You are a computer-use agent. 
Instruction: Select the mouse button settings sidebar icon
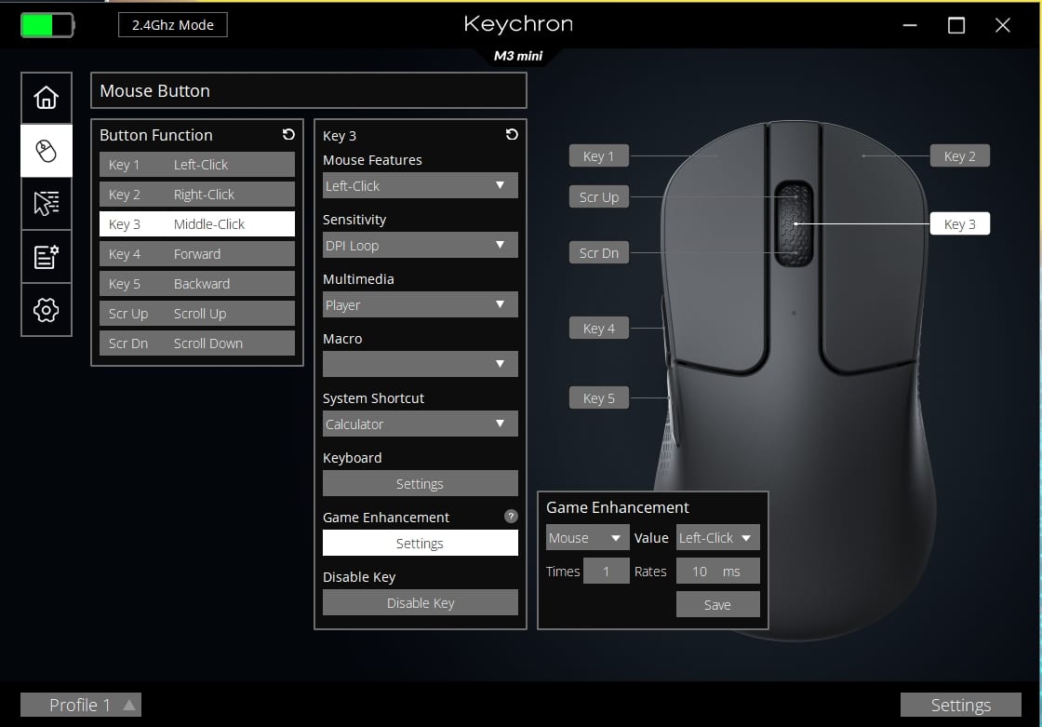pos(47,151)
